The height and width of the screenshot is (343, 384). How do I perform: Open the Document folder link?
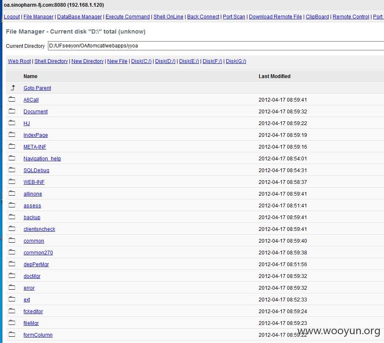35,112
